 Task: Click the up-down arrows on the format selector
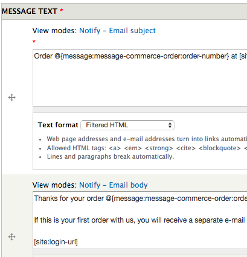pos(170,125)
